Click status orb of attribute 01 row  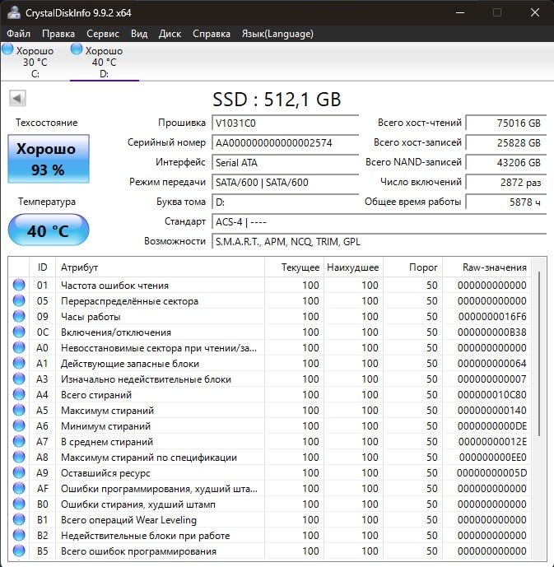[19, 285]
